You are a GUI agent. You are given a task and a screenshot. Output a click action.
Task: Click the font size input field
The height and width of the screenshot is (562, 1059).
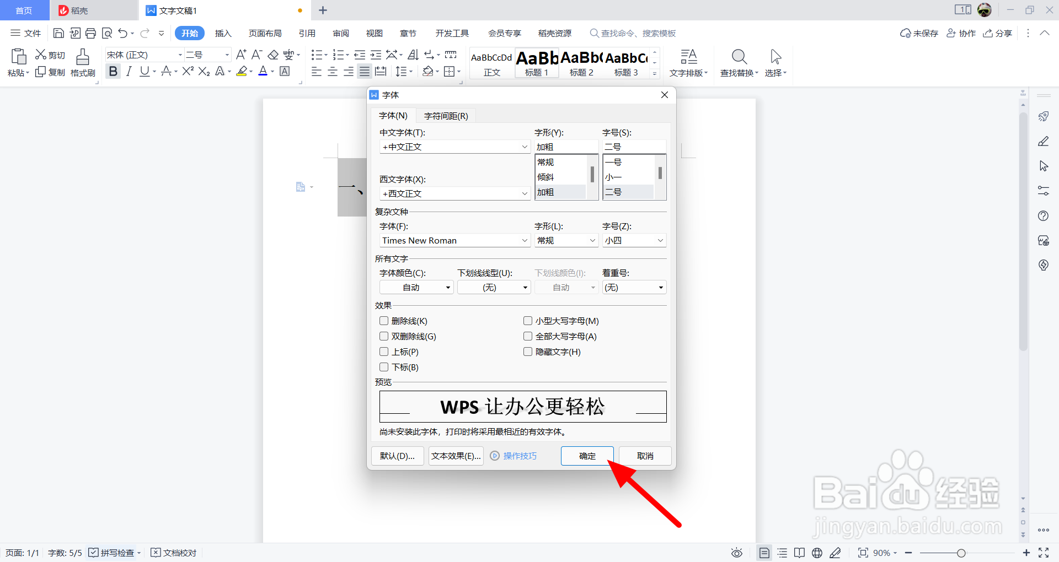pyautogui.click(x=634, y=147)
